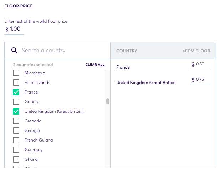Uncheck the France checkbox
Screen dimensions: 221x175
(x=16, y=92)
